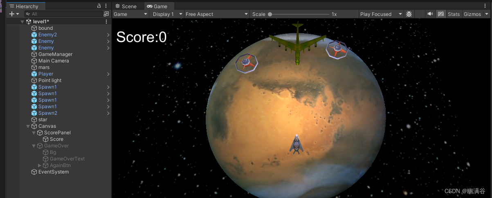Select the Score object under ScorePanel
This screenshot has height=198, width=492.
56,139
